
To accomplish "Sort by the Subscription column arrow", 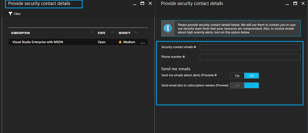I will [91, 33].
